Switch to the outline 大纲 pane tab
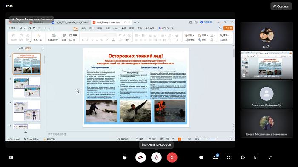Image resolution: width=298 pixels, height=167 pixels. pyautogui.click(x=21, y=48)
